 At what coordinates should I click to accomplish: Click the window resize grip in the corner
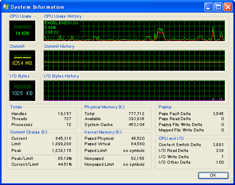pos(230,180)
